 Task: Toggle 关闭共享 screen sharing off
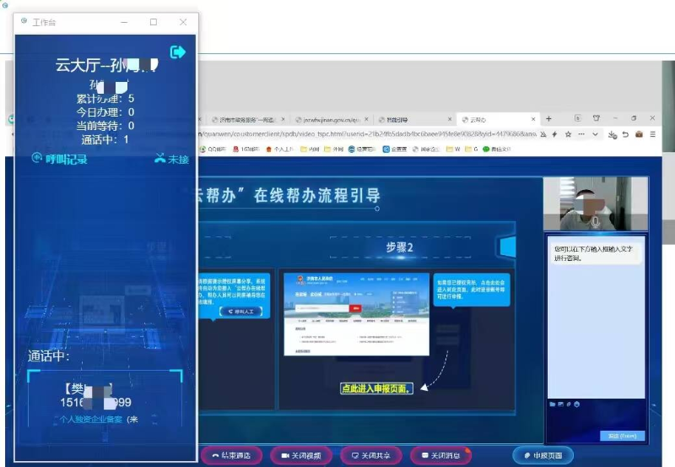[370, 455]
